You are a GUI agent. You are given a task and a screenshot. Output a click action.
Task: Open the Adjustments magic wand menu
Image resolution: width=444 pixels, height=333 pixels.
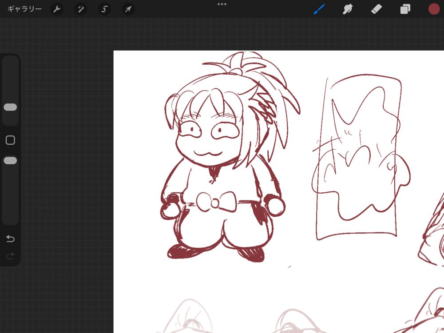(81, 9)
